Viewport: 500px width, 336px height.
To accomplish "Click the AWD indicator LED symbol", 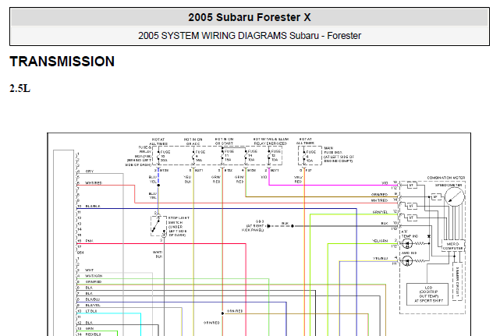I will pos(407,261).
